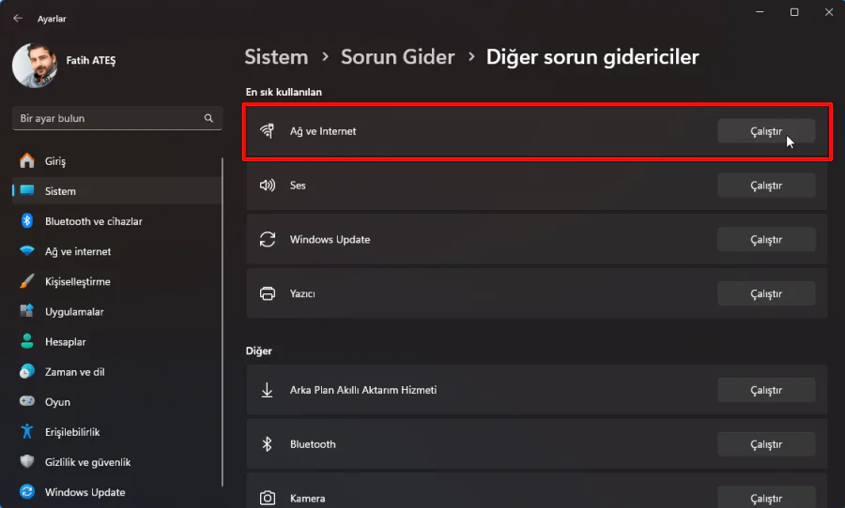Open Zaman ve dil settings
This screenshot has width=845, height=508.
click(117, 372)
